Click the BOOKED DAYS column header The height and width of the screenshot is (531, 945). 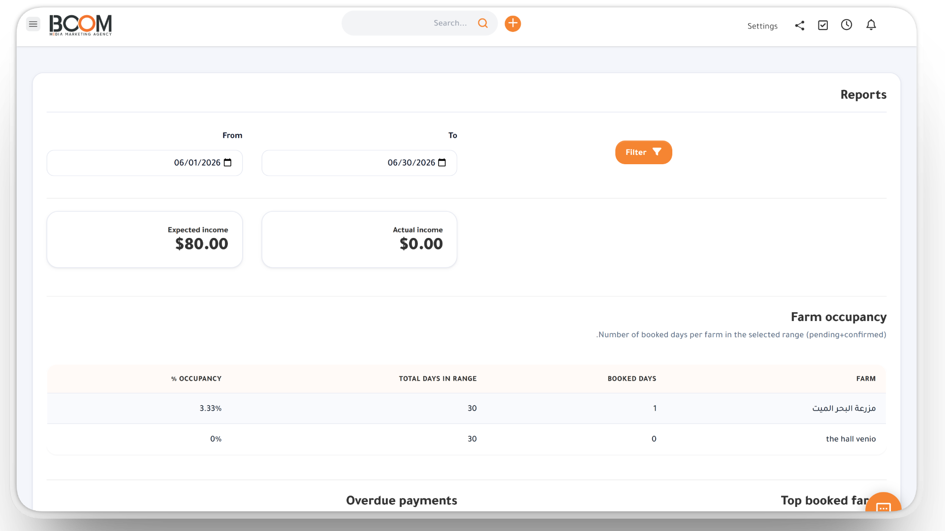point(632,379)
